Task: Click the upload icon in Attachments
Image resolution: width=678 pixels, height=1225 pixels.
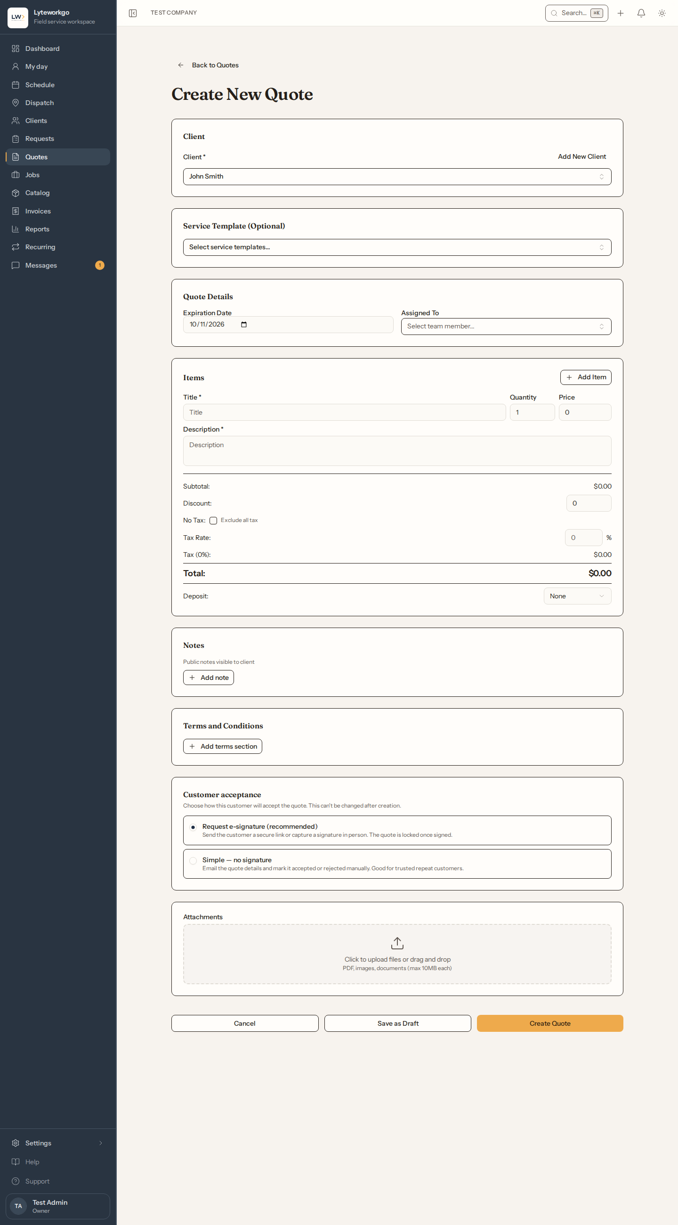Action: (397, 942)
